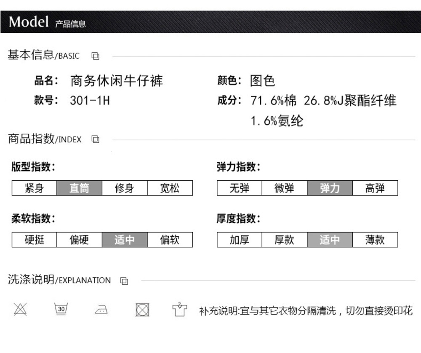Click the product name 商务休闲牛仔裤
The image size is (421, 353).
pyautogui.click(x=117, y=80)
